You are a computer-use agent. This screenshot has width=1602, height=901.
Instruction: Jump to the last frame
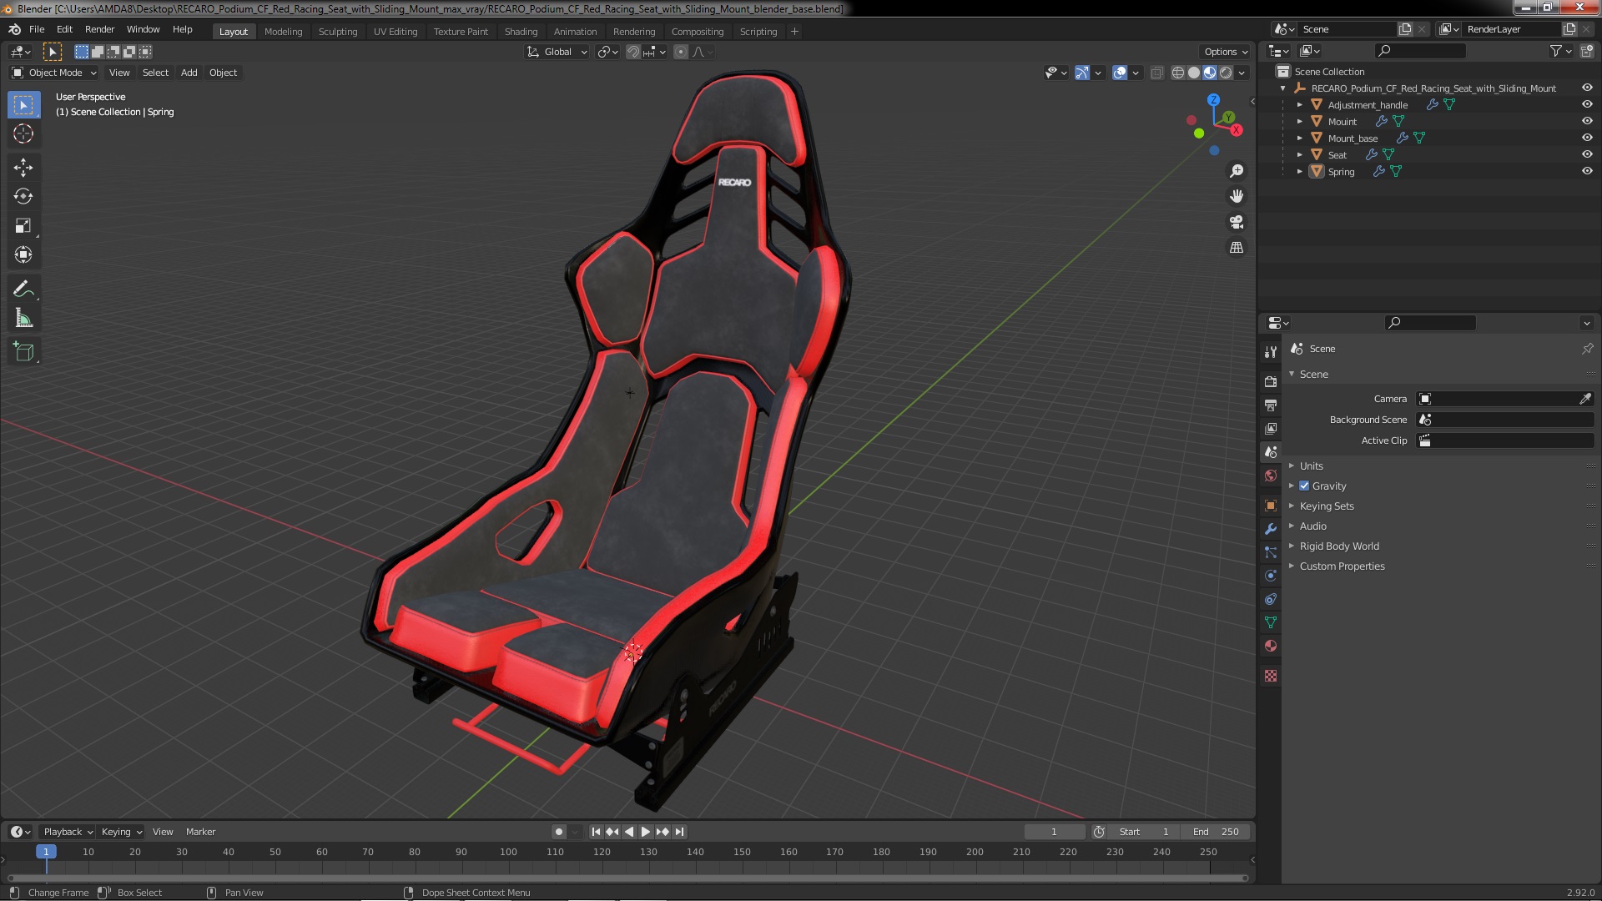pyautogui.click(x=679, y=832)
